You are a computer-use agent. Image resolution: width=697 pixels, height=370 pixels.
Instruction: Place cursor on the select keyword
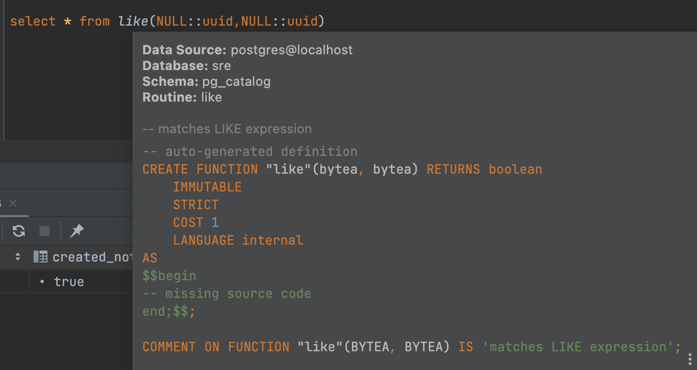click(33, 21)
